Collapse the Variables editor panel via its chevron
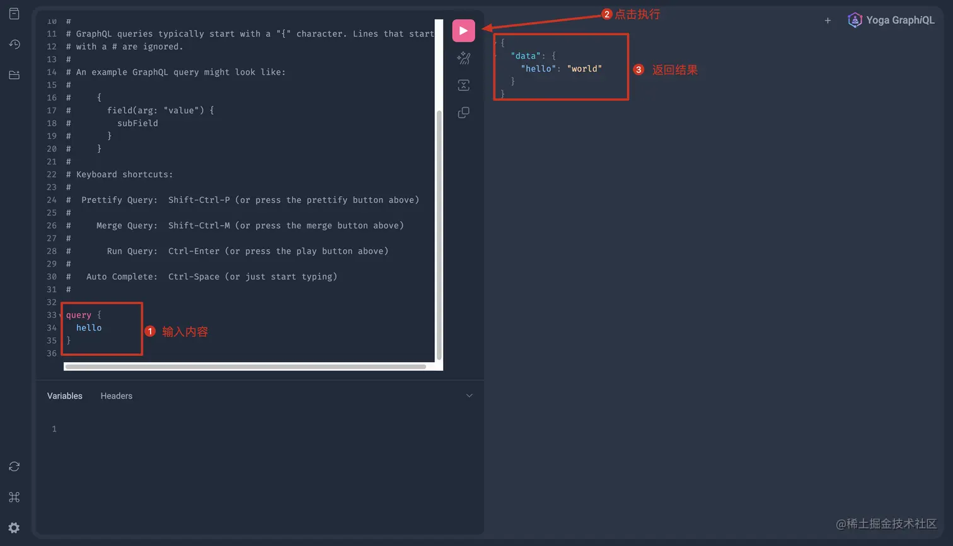 pos(469,395)
